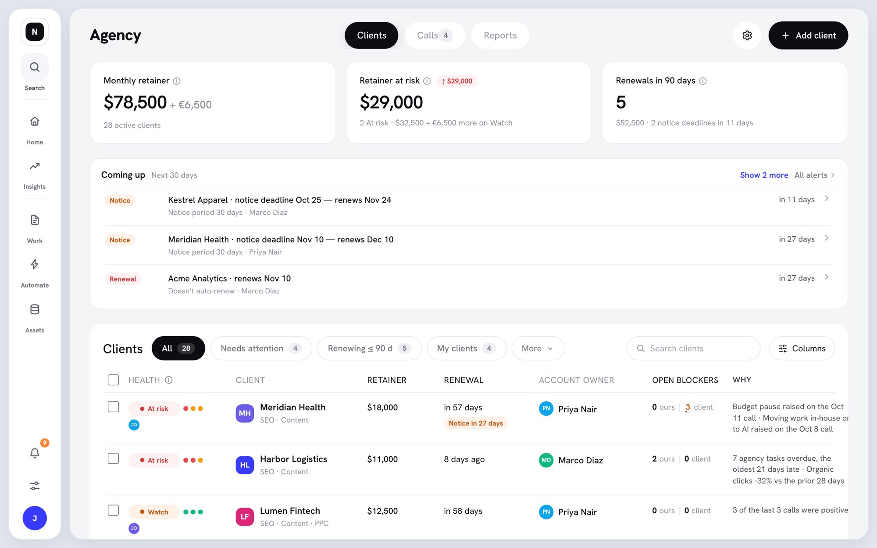Toggle the select-all clients checkbox

(114, 380)
